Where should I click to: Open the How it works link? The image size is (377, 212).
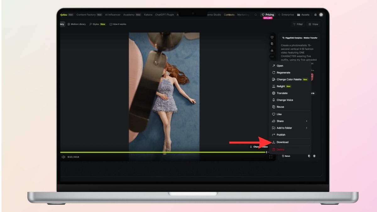(x=118, y=24)
